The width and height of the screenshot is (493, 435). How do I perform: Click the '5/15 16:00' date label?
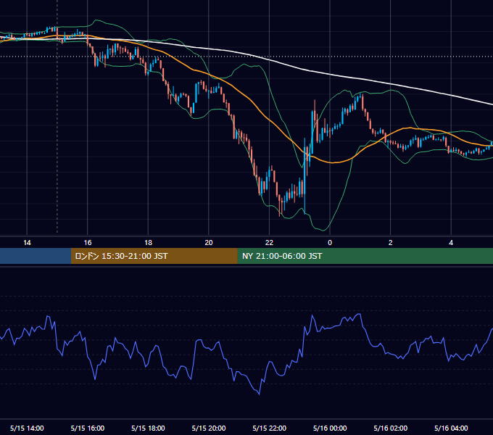coord(88,428)
